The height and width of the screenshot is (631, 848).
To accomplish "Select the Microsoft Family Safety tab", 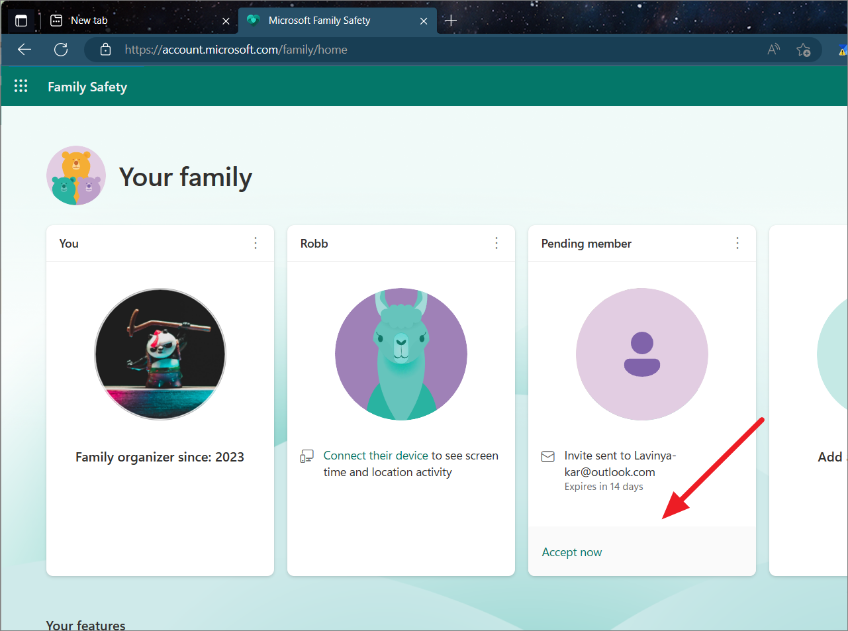I will (337, 21).
